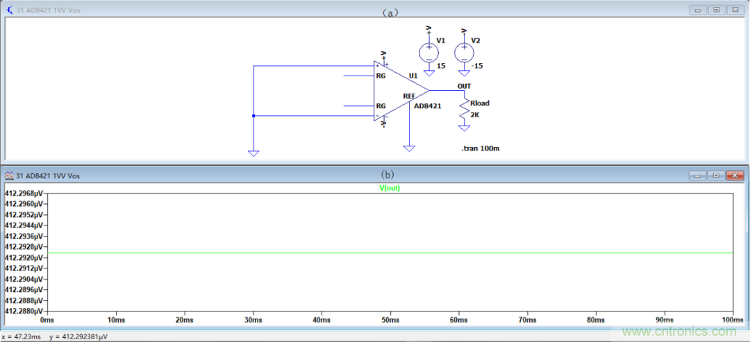Click the 412.2968µV label on the vertical axis

tap(23, 194)
